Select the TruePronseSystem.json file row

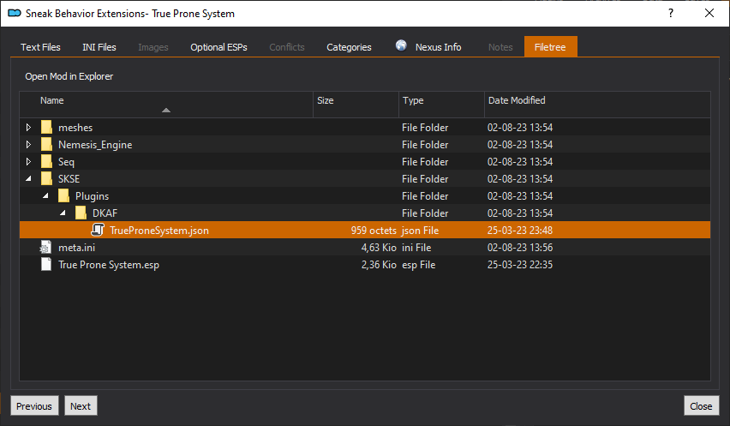coord(365,230)
